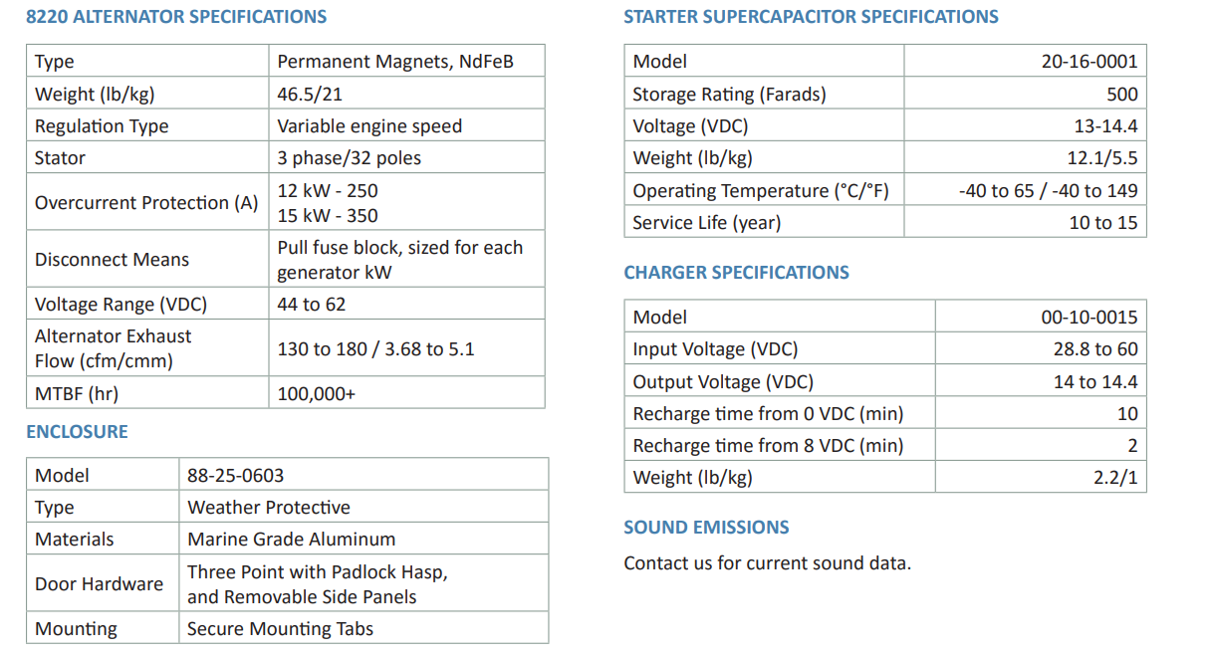1212x658 pixels.
Task: Click the Enclosure section heading
Action: coord(78,432)
